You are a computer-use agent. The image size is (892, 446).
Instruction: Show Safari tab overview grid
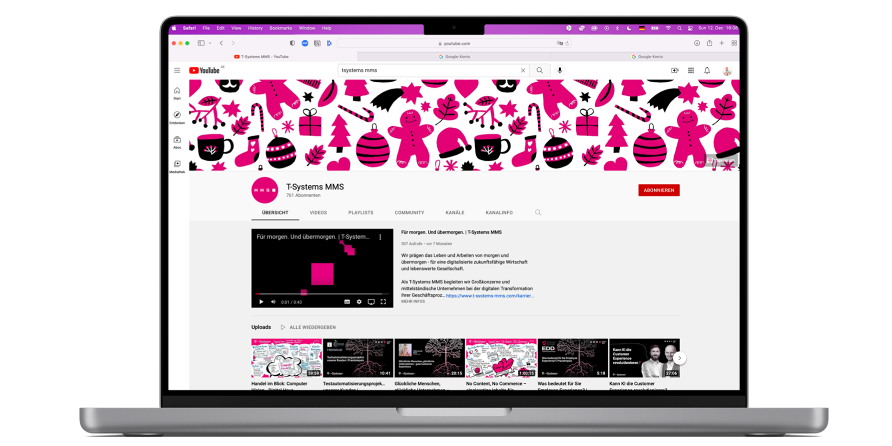pos(734,43)
